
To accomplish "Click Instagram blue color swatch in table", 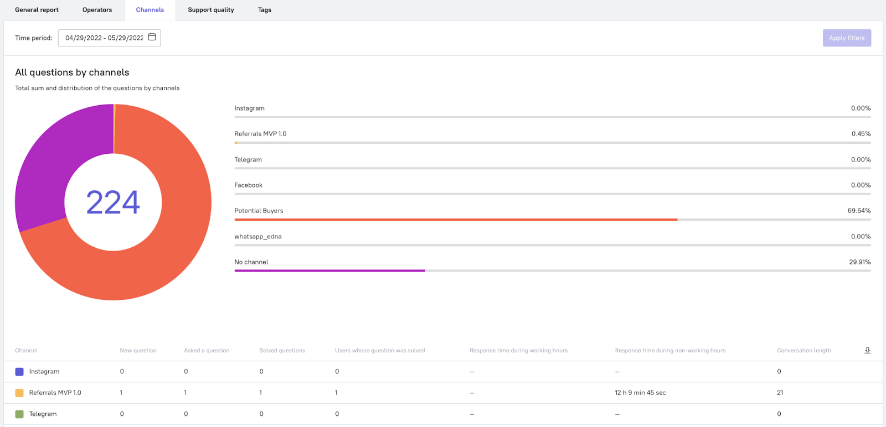I will tap(19, 372).
